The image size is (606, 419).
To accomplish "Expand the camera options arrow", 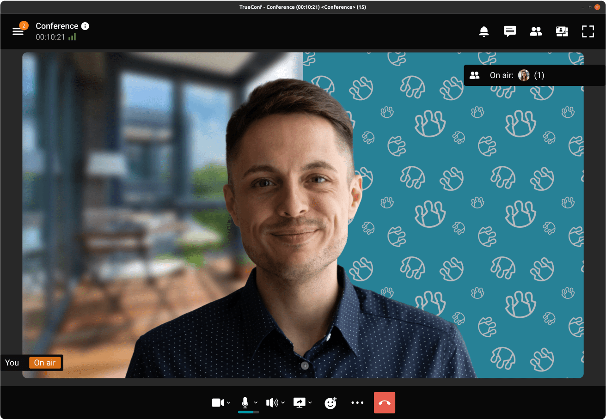I will pos(229,403).
